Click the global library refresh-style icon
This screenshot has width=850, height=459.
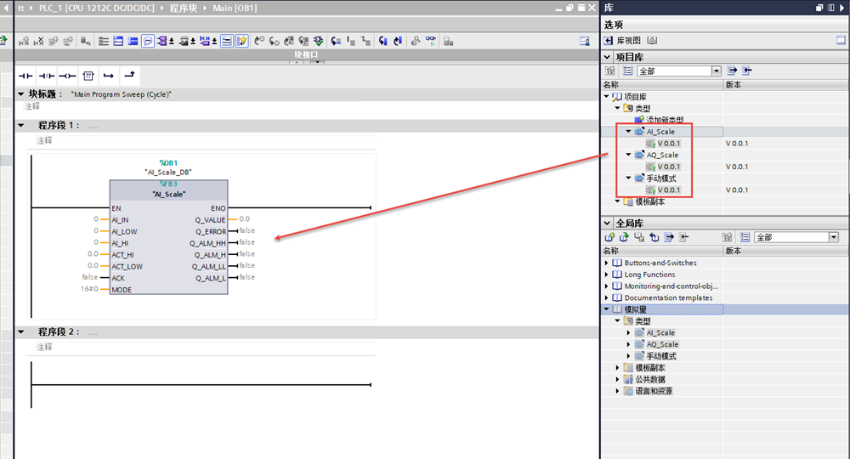click(x=654, y=237)
